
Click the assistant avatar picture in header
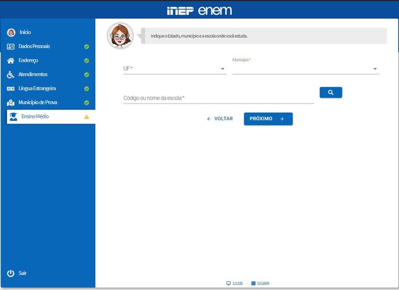[x=120, y=36]
